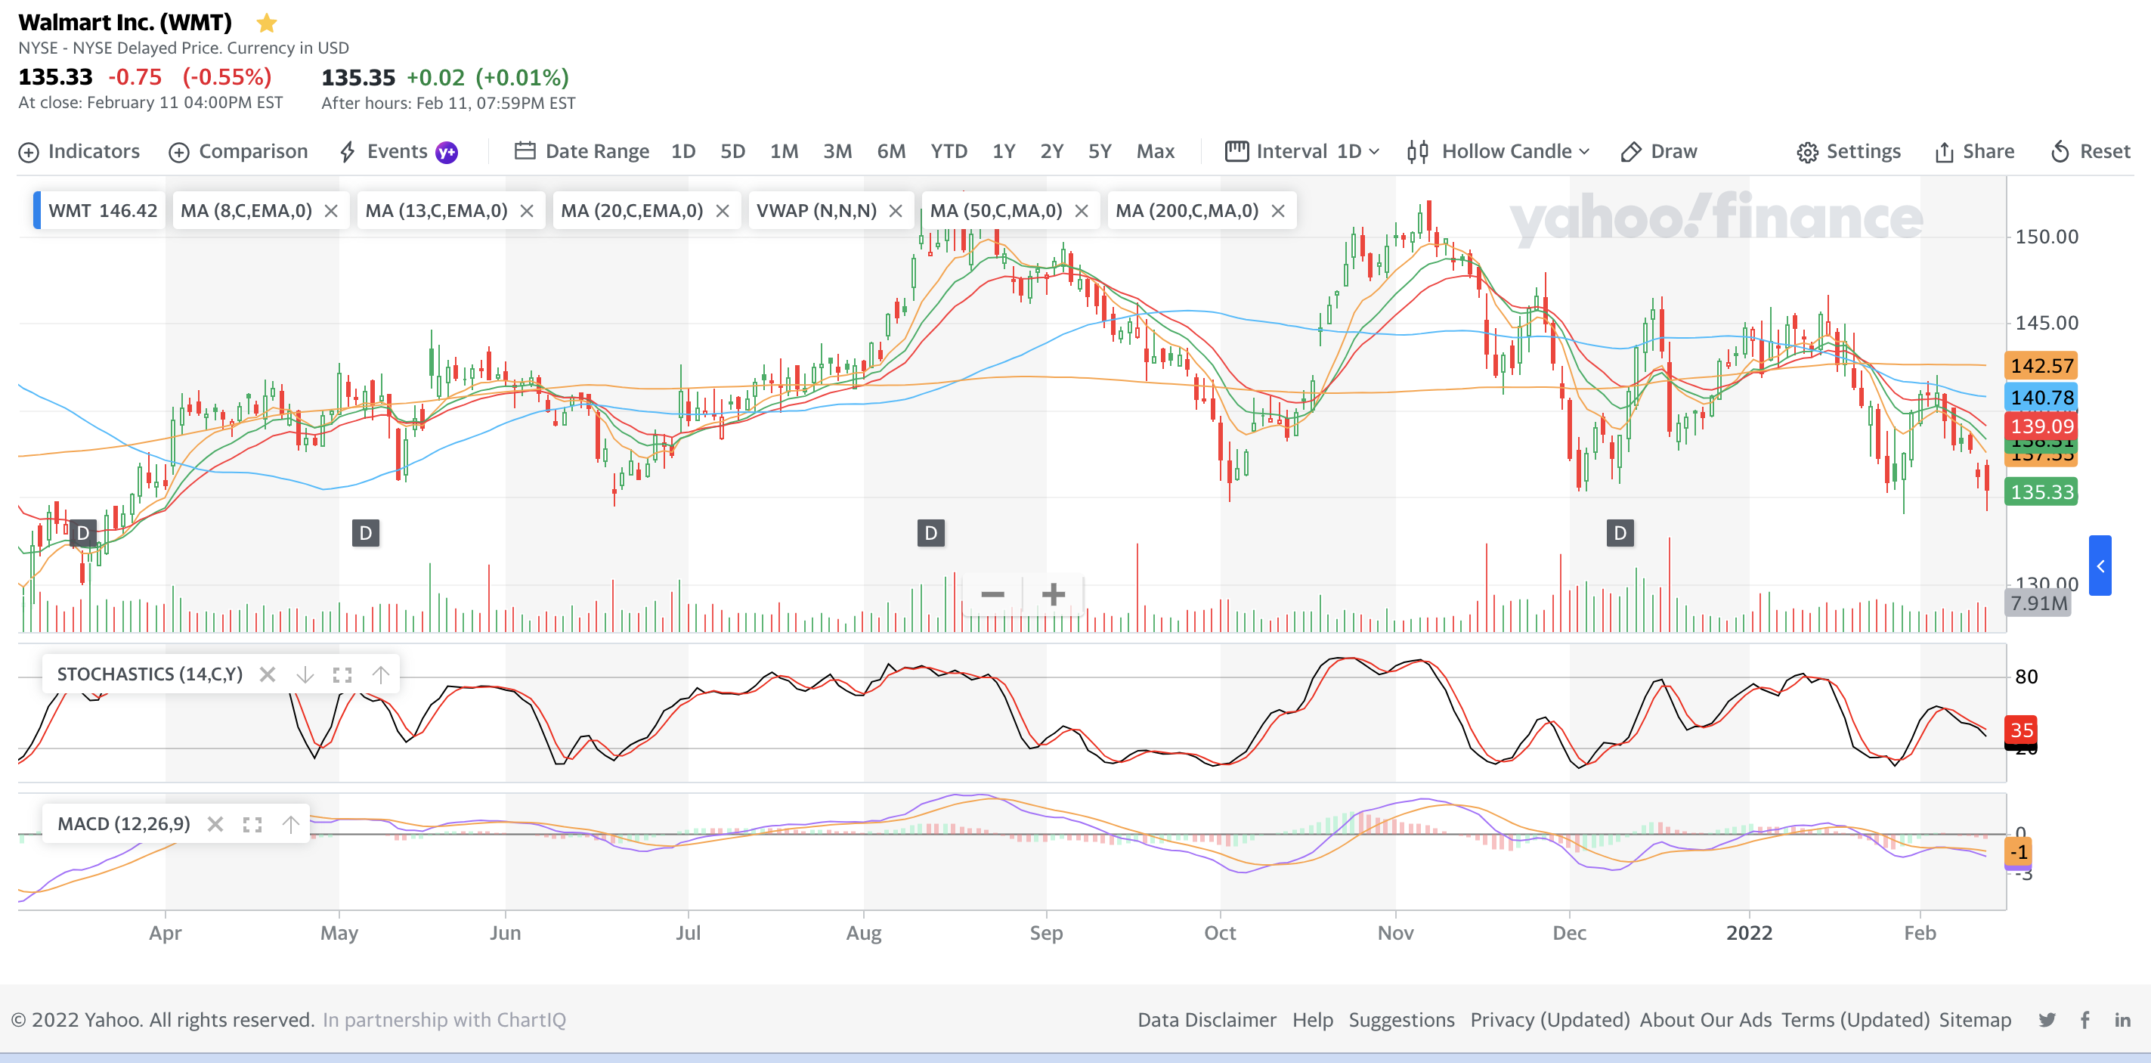Zoom out using the minus button
The height and width of the screenshot is (1063, 2151).
coord(993,594)
